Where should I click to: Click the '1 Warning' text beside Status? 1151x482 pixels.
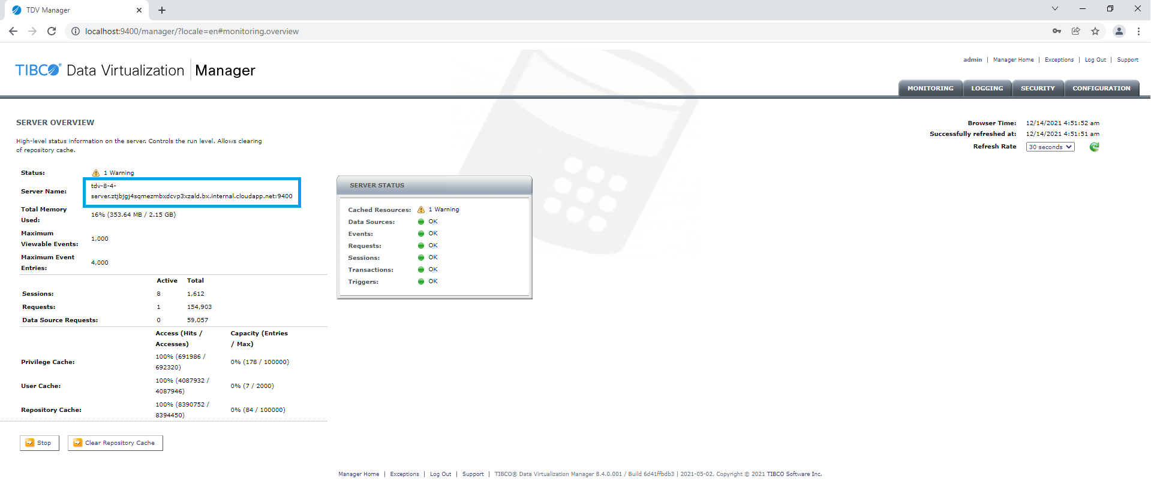[x=119, y=173]
